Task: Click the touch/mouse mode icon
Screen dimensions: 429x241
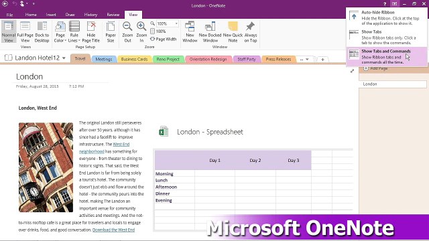Action: pyautogui.click(x=22, y=3)
